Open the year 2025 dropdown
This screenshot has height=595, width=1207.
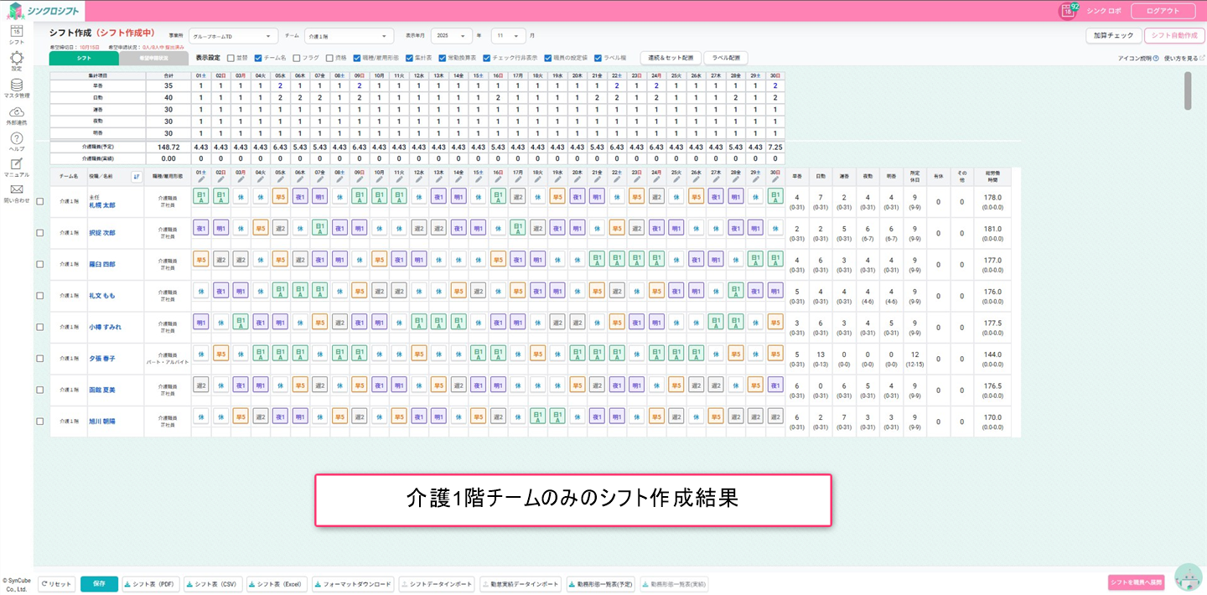click(452, 36)
